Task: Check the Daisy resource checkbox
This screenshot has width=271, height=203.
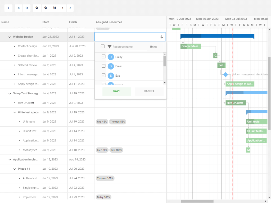Action: [103, 57]
